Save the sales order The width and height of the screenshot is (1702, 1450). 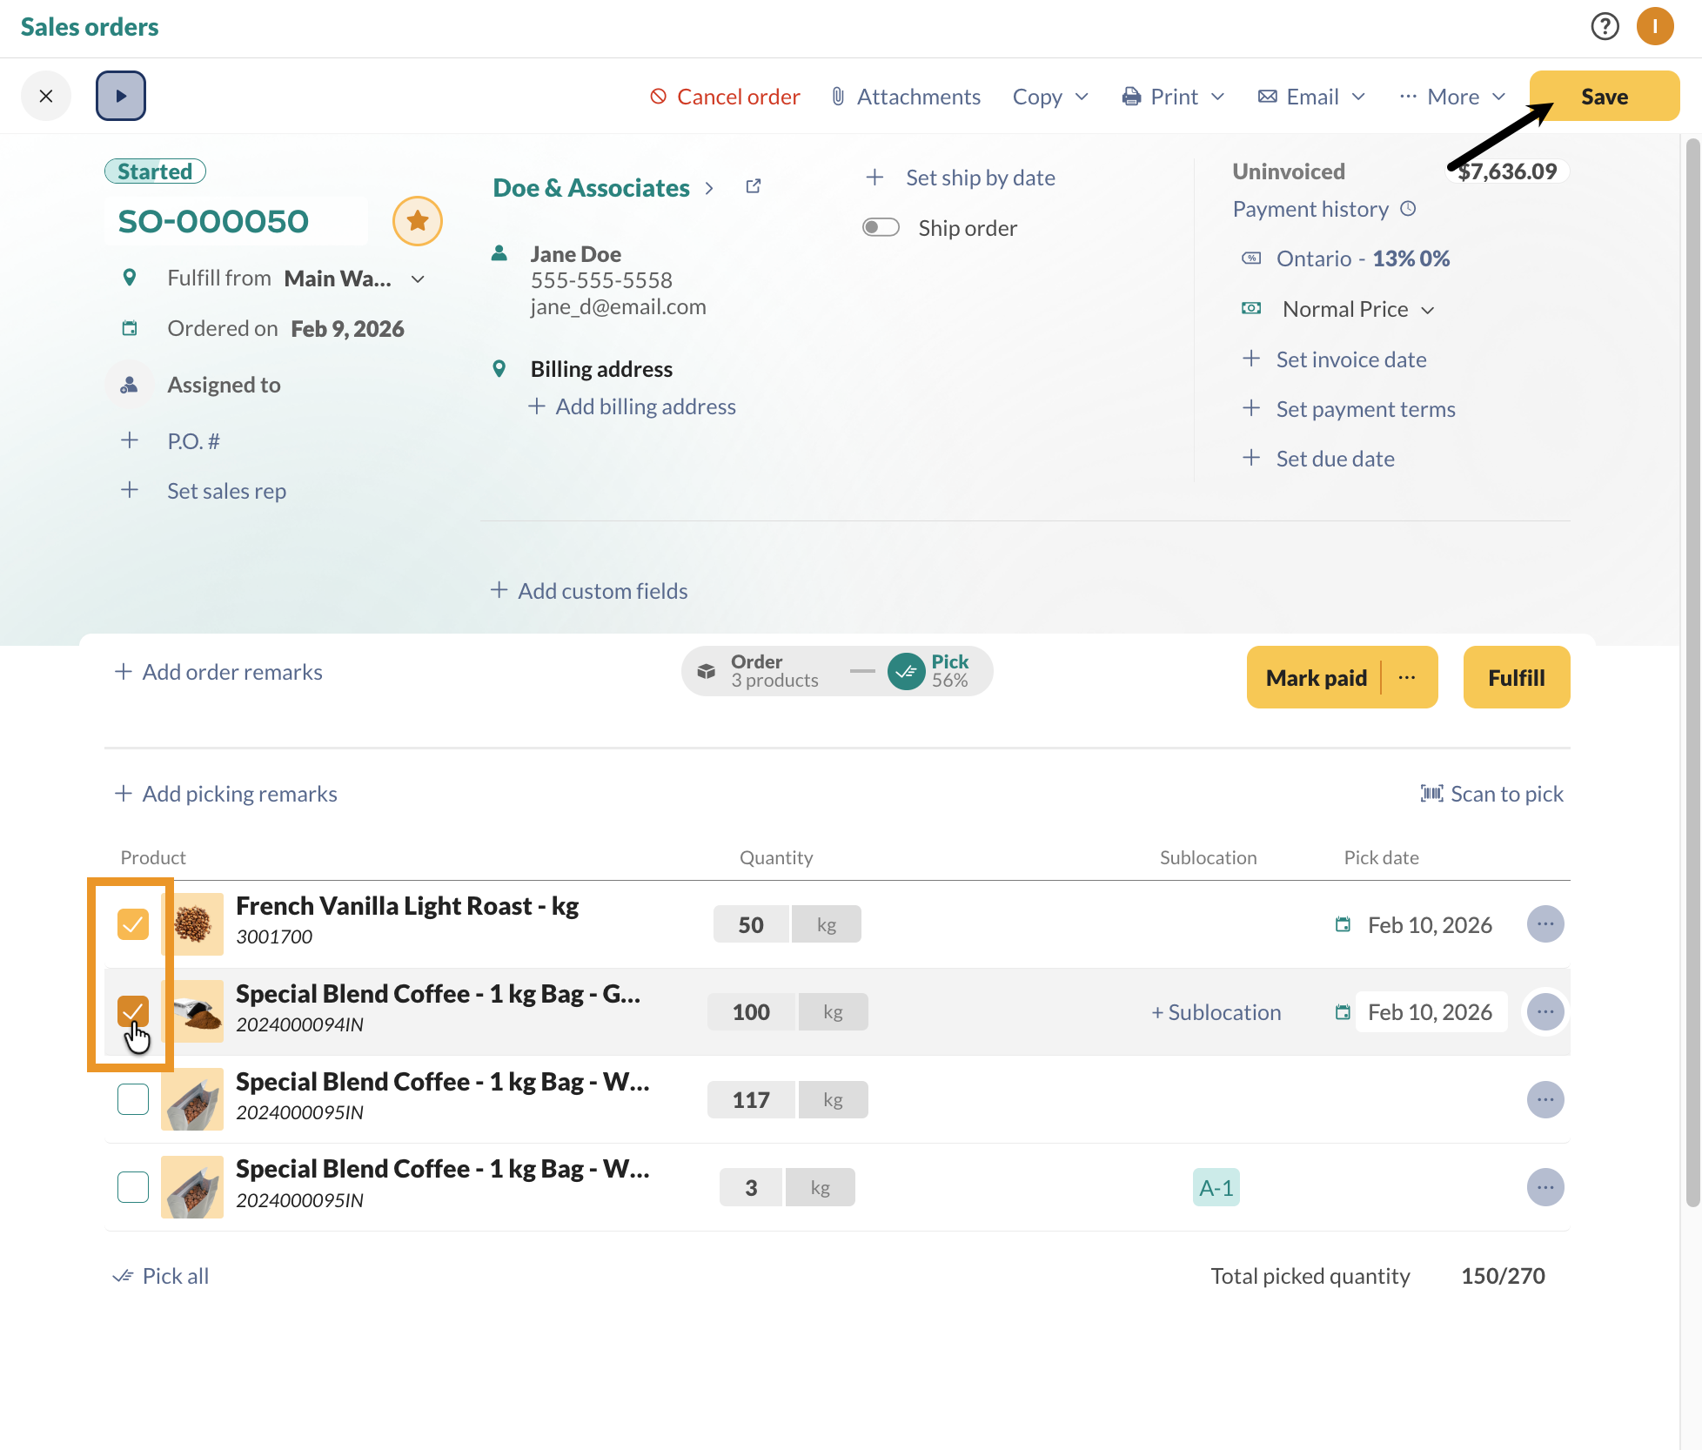click(1604, 96)
